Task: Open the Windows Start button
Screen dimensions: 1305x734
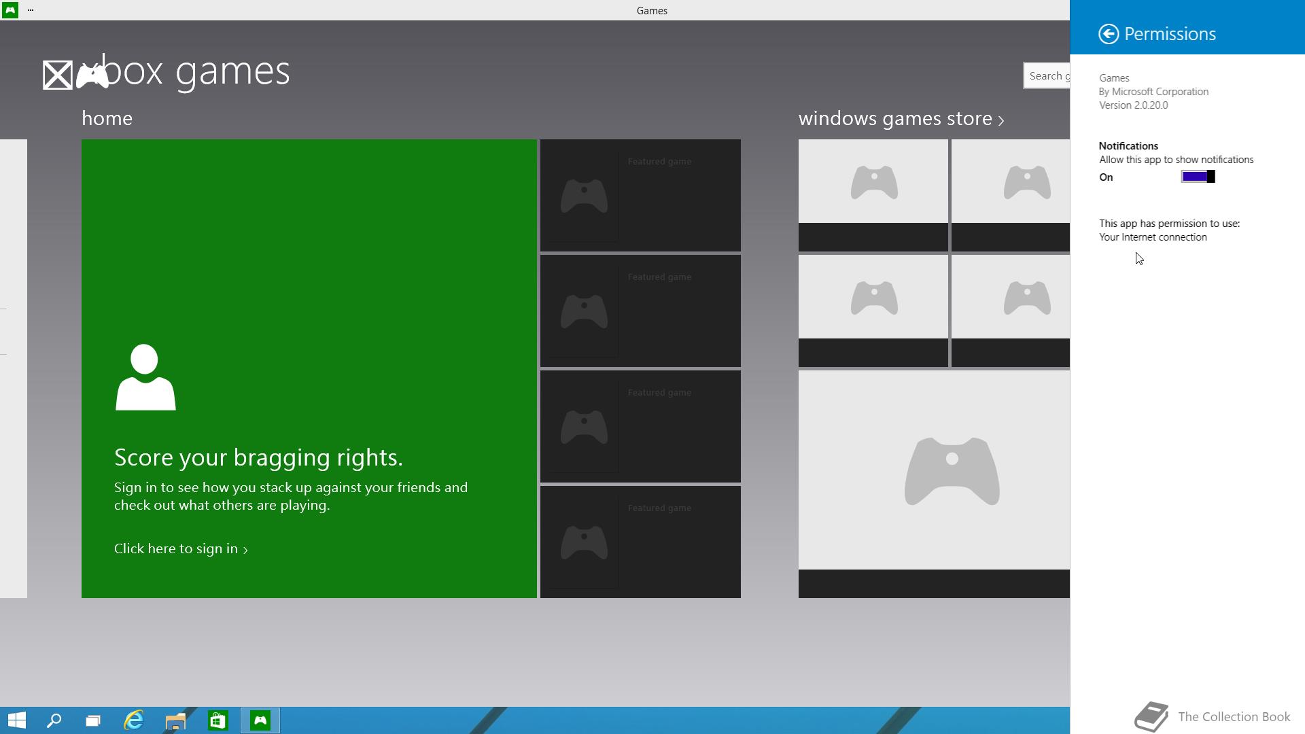Action: tap(17, 720)
